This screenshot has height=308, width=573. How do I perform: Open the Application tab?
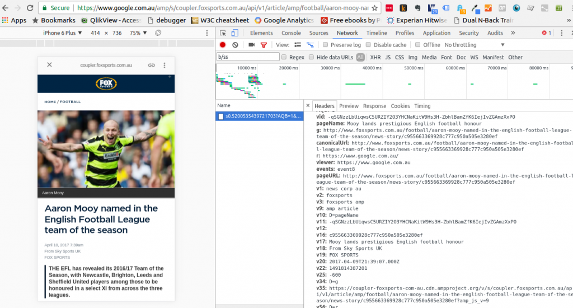click(436, 33)
